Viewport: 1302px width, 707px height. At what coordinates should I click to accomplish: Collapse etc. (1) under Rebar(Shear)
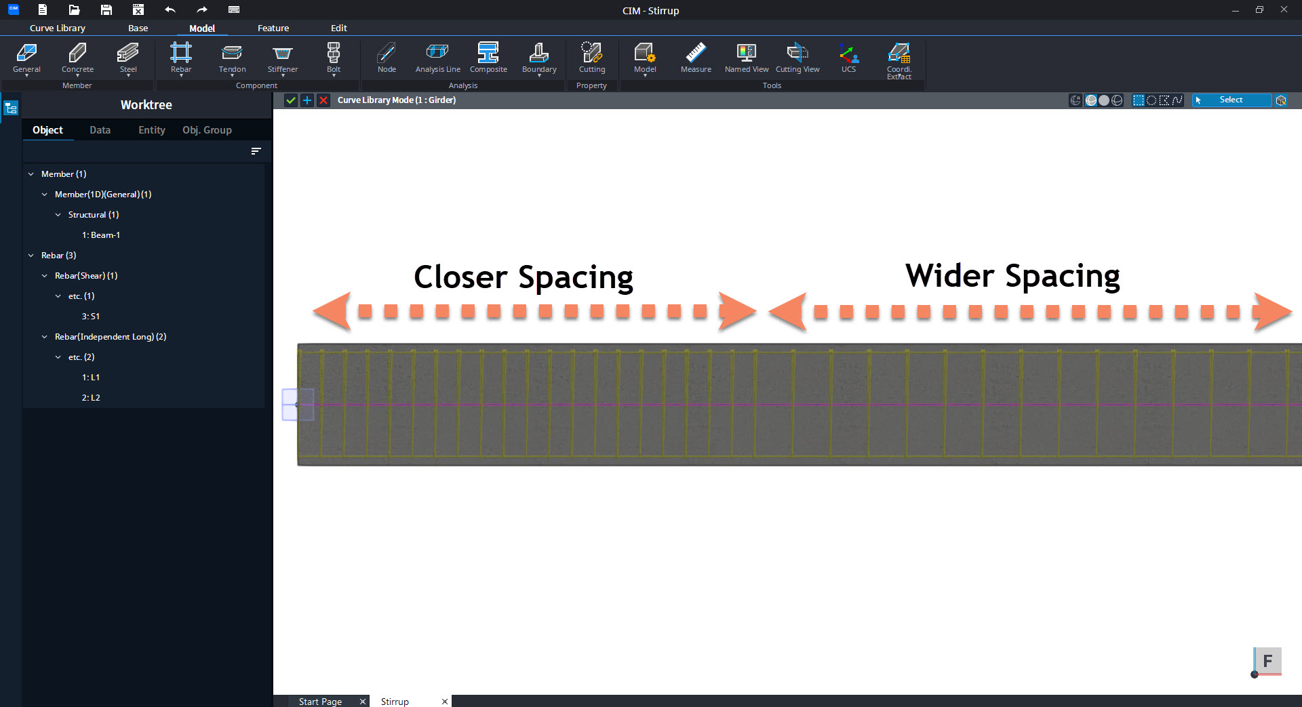[58, 296]
